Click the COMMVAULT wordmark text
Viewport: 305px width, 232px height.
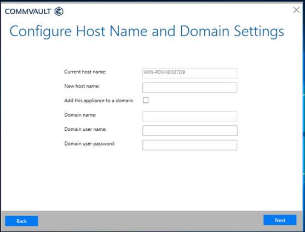pos(28,11)
